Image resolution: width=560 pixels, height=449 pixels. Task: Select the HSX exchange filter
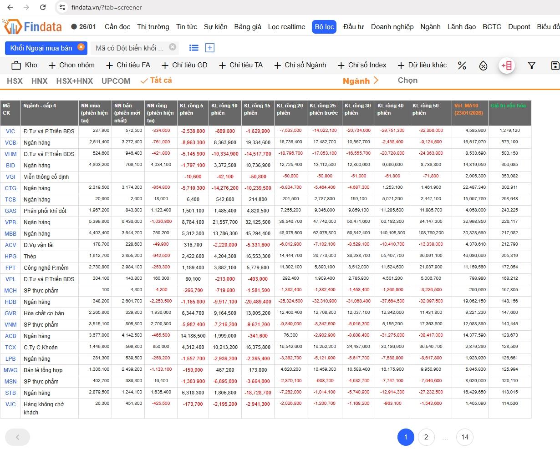tap(15, 81)
